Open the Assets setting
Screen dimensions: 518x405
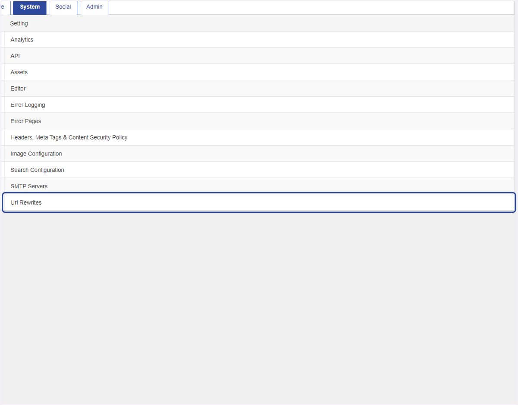[259, 73]
